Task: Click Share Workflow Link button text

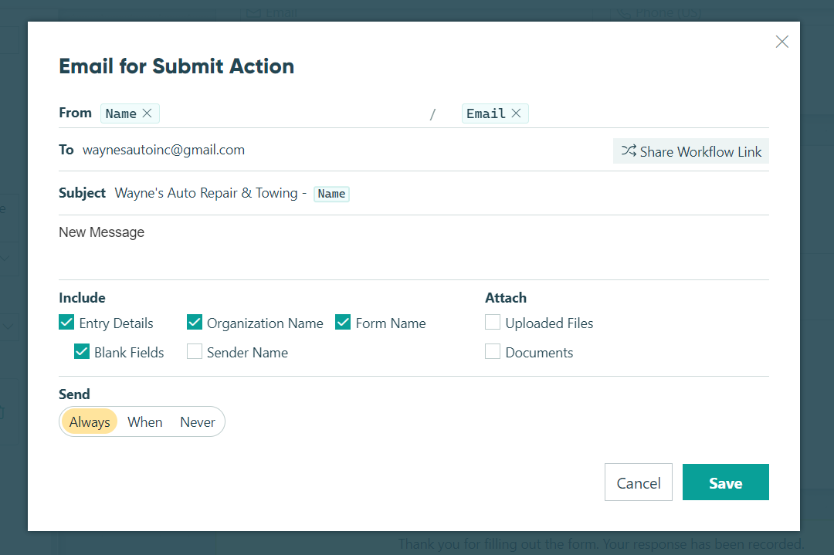Action: click(700, 151)
